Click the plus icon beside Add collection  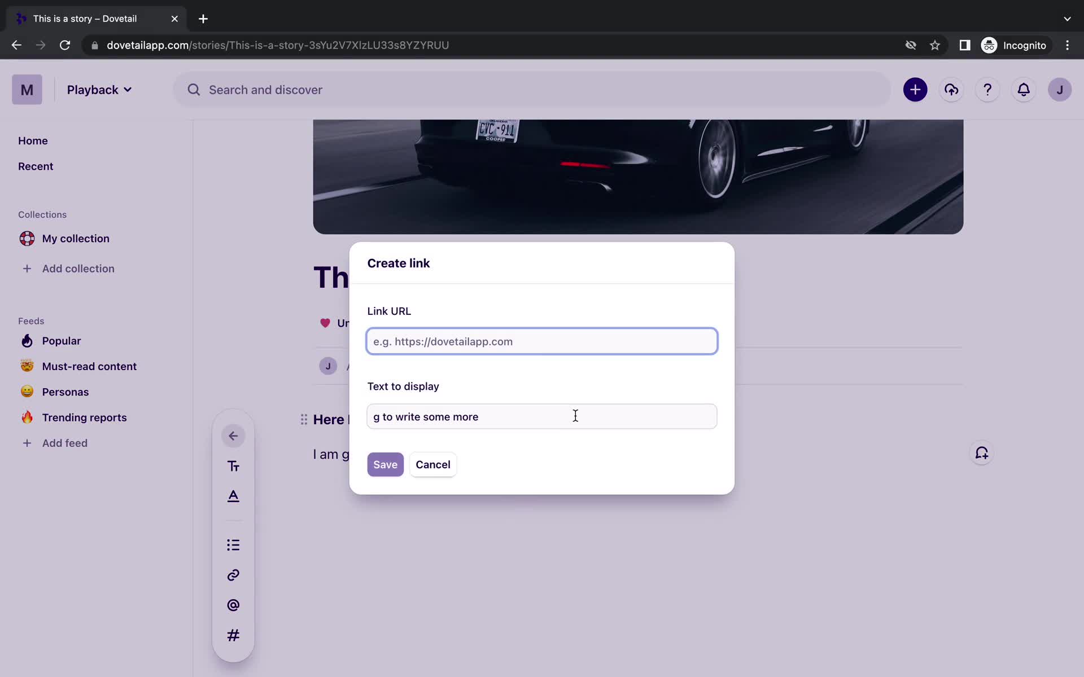coord(27,269)
